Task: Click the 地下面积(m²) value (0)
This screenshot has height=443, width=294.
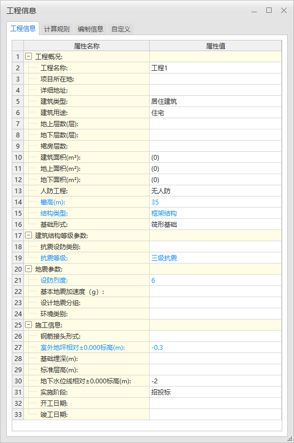Action: (215, 179)
